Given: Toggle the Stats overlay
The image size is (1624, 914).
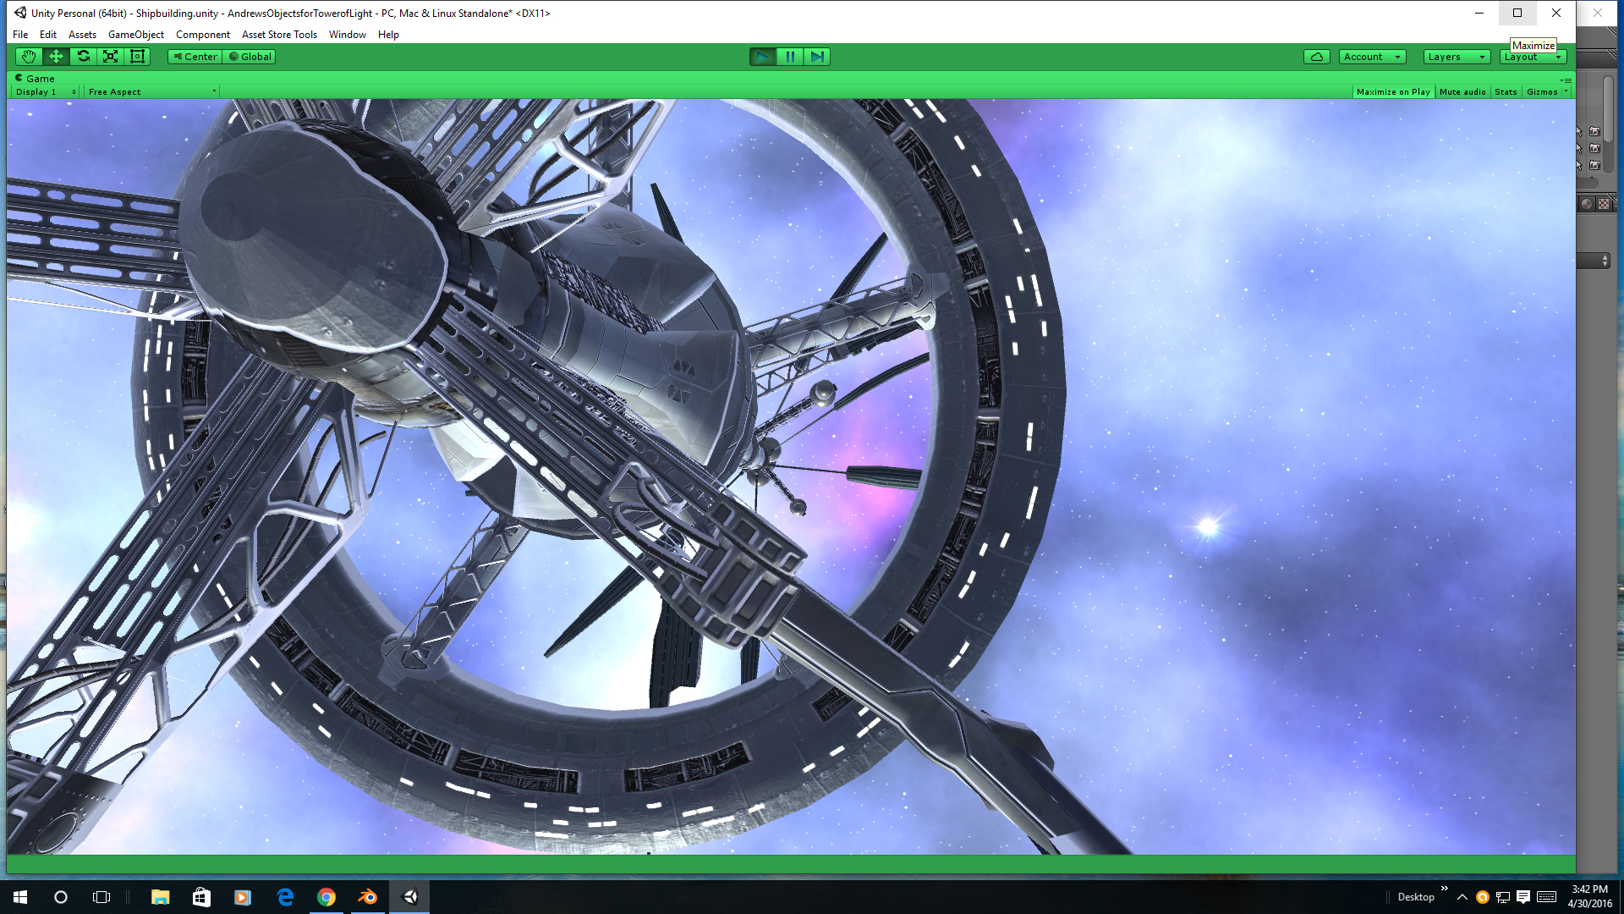Looking at the screenshot, I should [x=1506, y=91].
